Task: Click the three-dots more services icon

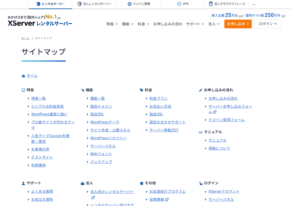Action: (254, 4)
